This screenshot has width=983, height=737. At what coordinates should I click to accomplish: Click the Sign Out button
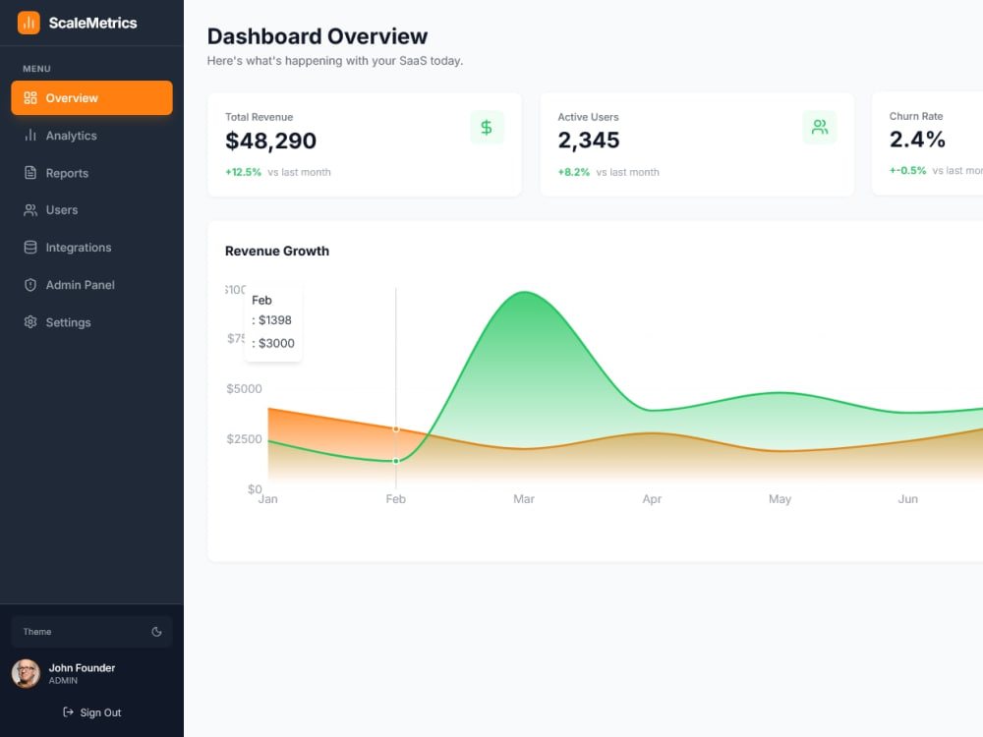(x=91, y=712)
